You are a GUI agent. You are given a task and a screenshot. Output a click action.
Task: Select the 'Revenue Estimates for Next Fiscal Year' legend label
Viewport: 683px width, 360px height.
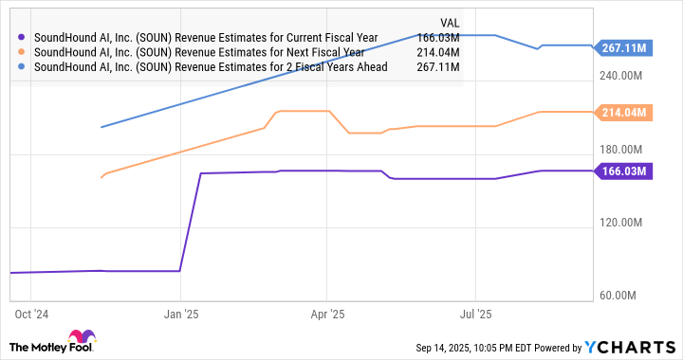click(x=199, y=53)
